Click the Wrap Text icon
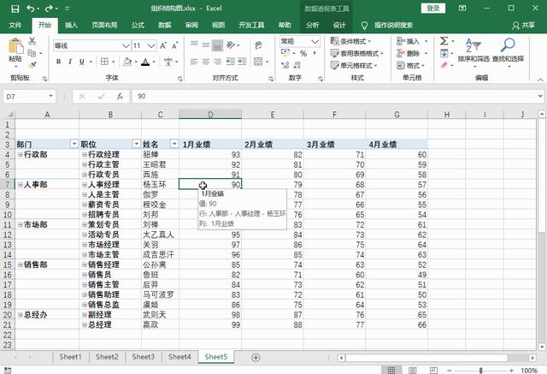The height and width of the screenshot is (374, 547). [x=258, y=45]
